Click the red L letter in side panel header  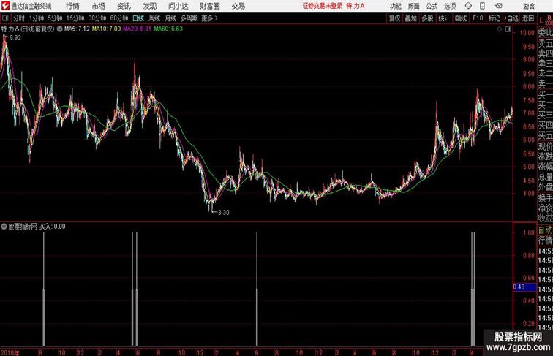point(541,20)
